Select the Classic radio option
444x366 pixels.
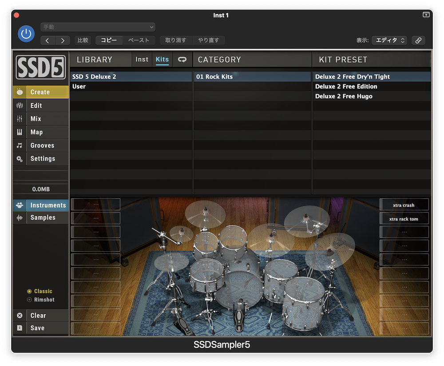point(40,291)
